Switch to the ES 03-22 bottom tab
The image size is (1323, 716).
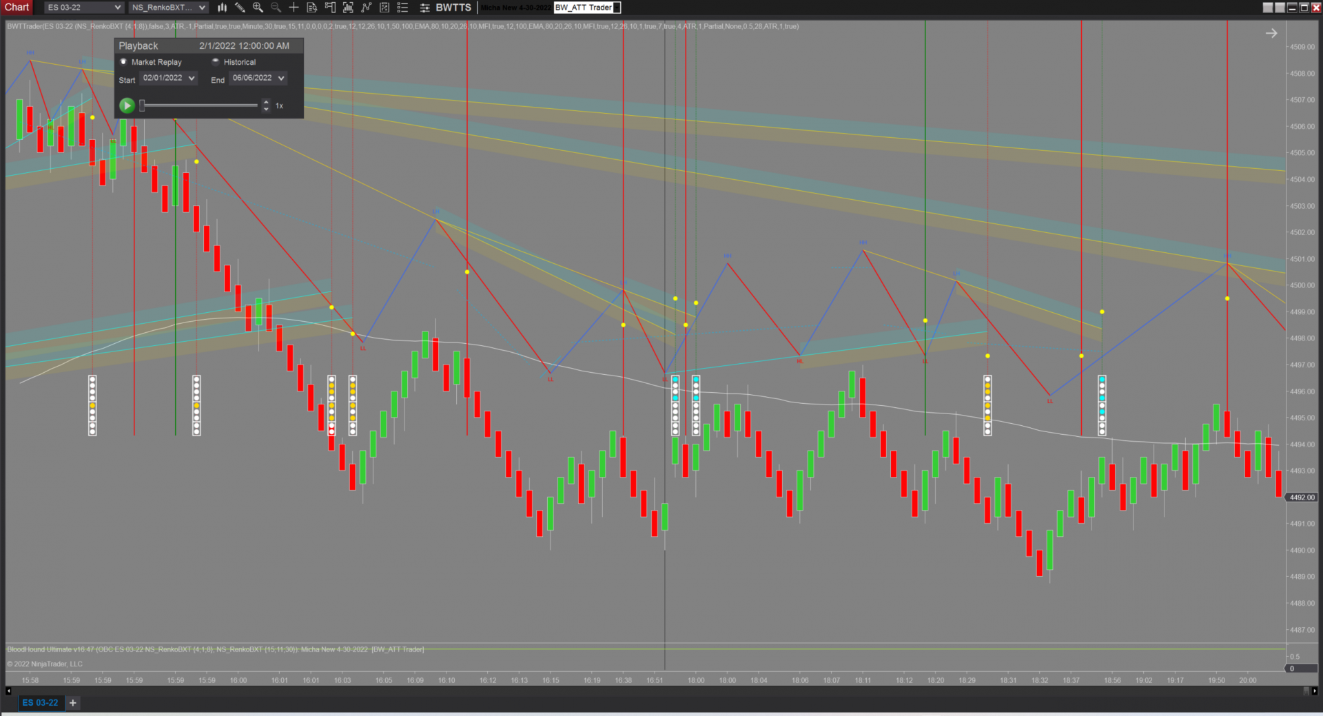click(x=41, y=702)
